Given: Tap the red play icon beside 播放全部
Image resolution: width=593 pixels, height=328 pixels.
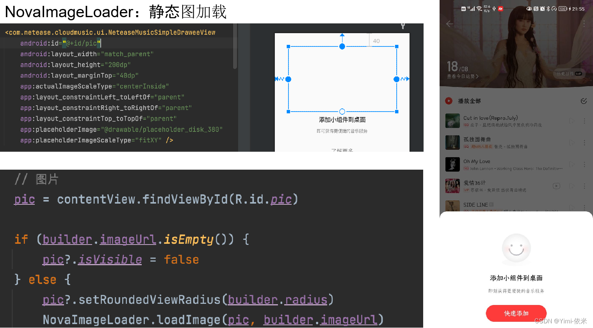Looking at the screenshot, I should (449, 101).
